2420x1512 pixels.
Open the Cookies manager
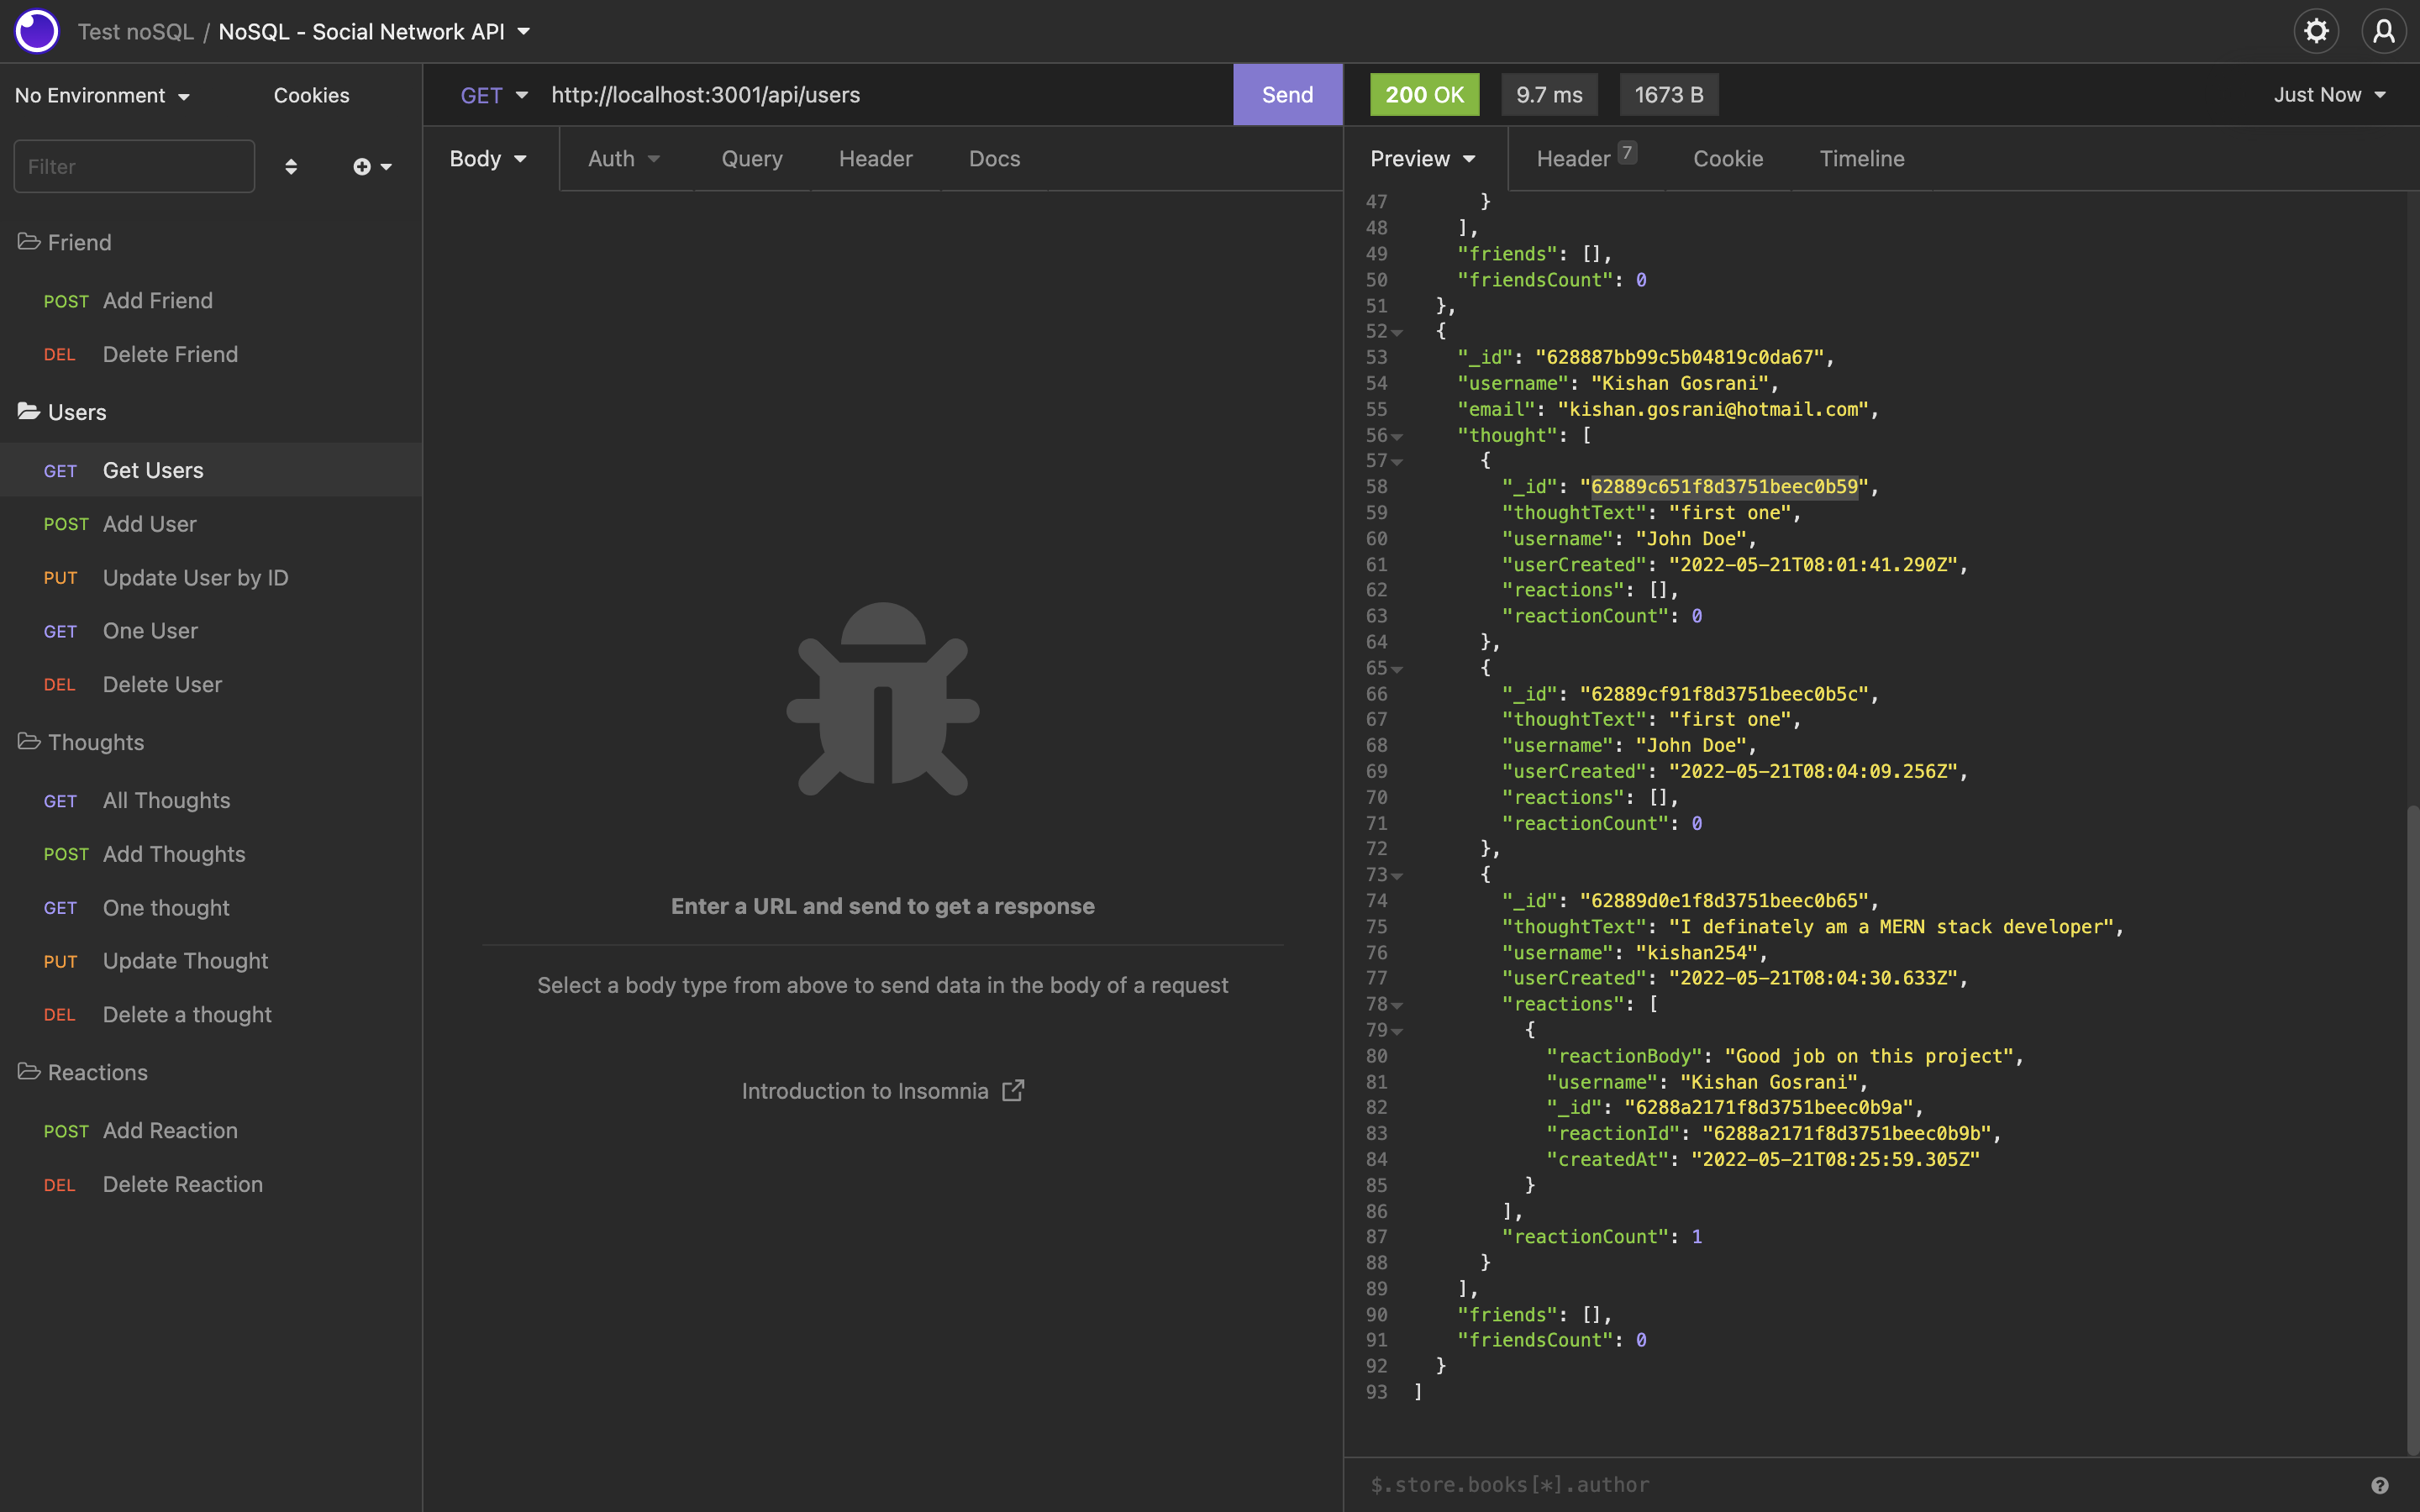(x=311, y=95)
